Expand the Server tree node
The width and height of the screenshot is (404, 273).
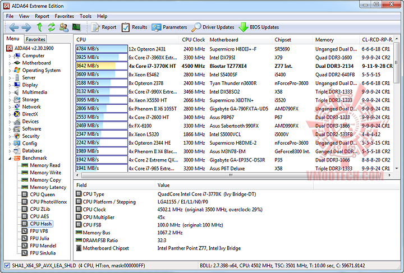pyautogui.click(x=10, y=78)
